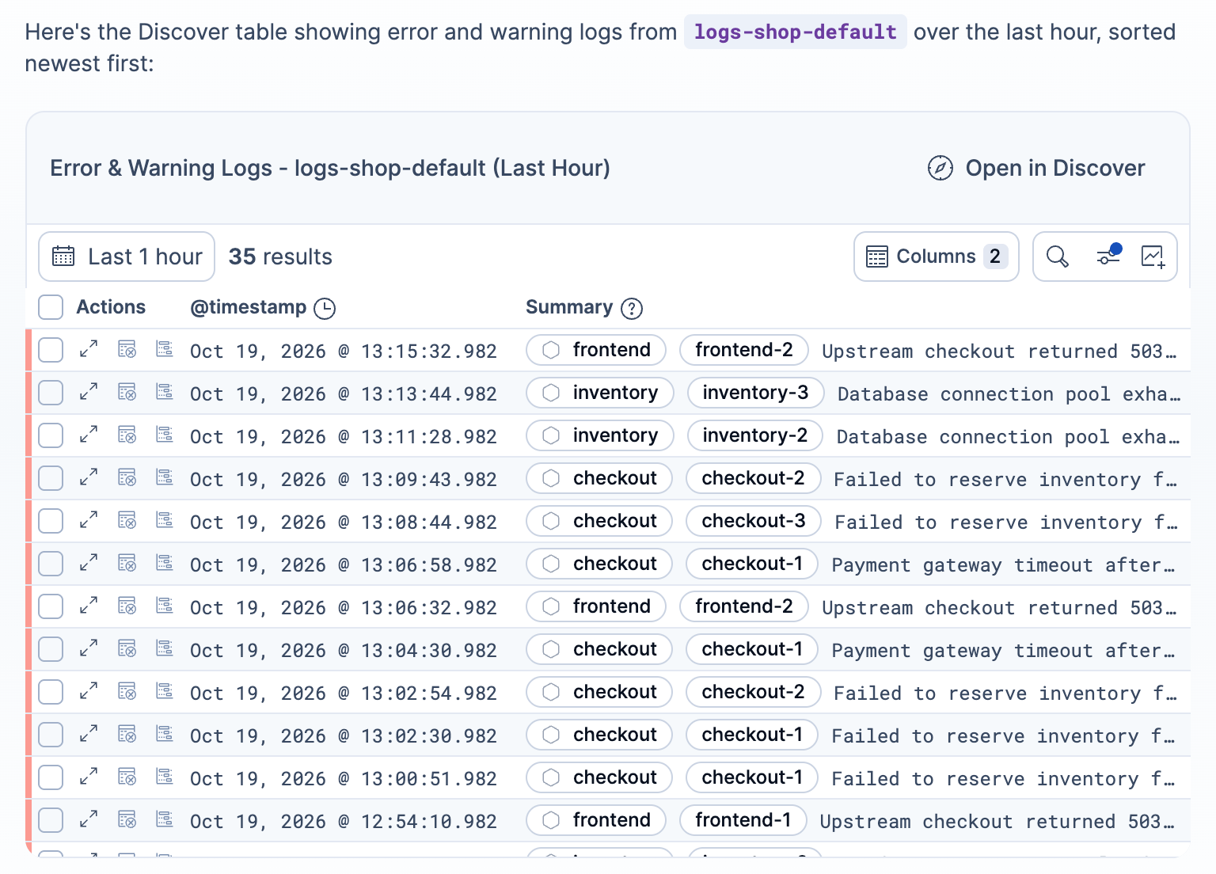Select the row checkbox for 13:13:44.982
The height and width of the screenshot is (874, 1216).
[x=51, y=393]
